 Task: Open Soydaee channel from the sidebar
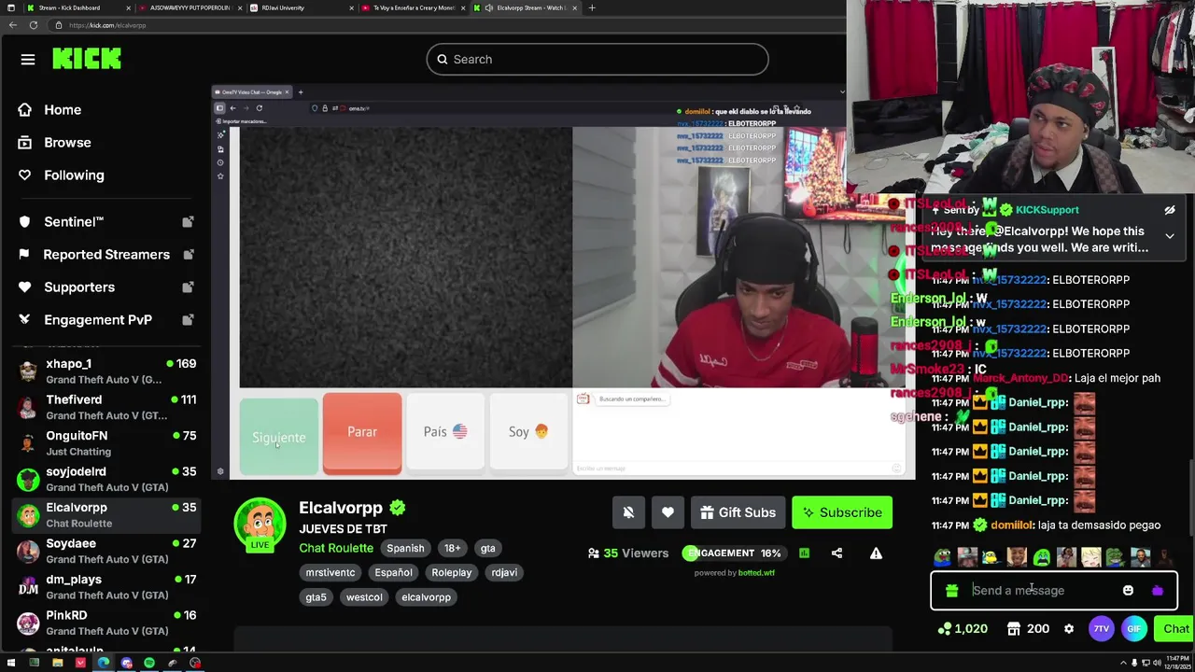coord(107,551)
